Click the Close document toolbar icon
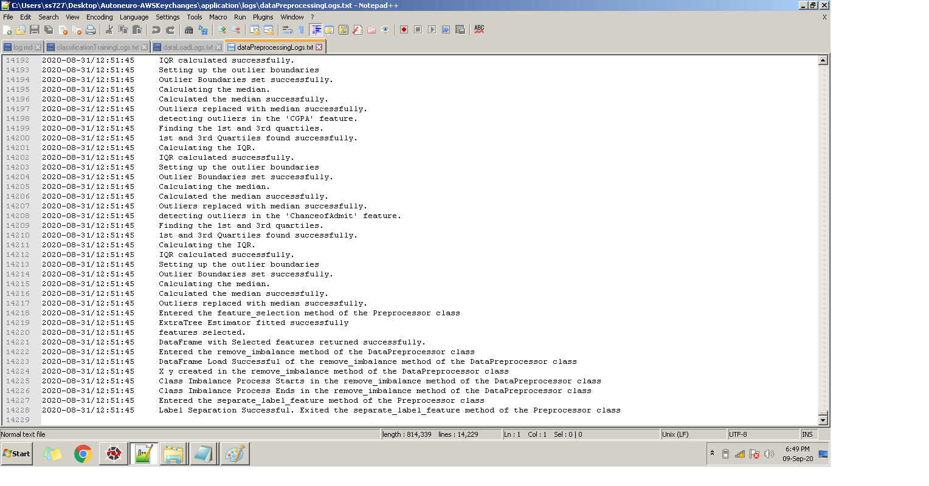This screenshot has height=486, width=929. point(63,30)
